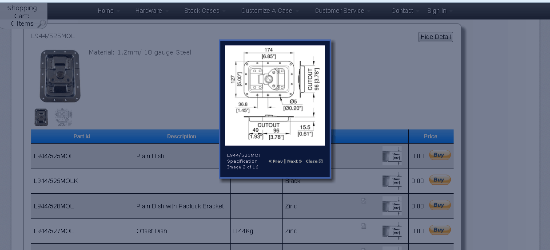Select the technical drawing thumbnail
The image size is (550, 250).
[x=63, y=117]
